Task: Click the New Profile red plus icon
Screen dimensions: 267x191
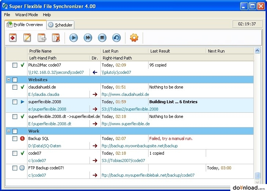Action: [x=13, y=38]
